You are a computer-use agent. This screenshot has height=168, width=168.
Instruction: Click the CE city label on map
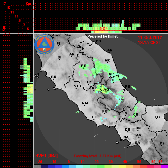pos(127,130)
